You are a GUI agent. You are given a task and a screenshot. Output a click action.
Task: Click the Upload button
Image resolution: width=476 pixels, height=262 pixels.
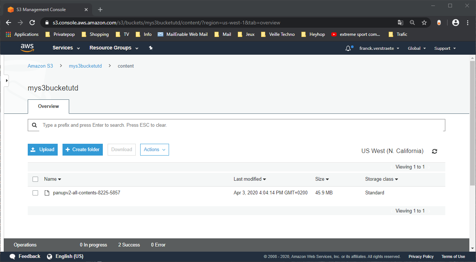[43, 150]
